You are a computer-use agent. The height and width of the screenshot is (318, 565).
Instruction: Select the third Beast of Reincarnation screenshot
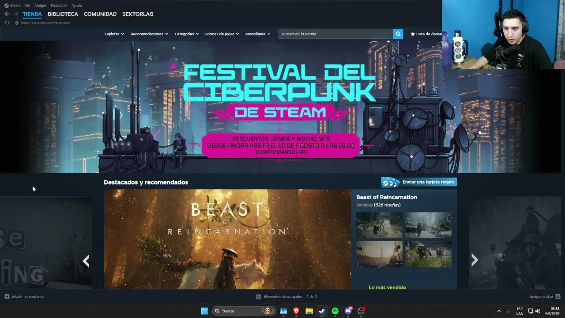(380, 254)
